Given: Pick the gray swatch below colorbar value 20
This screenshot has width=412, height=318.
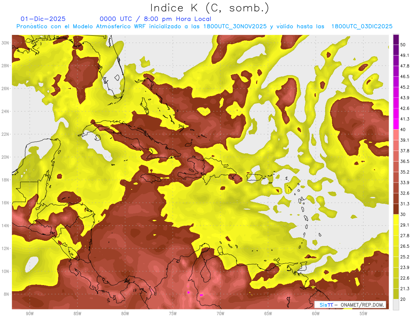Looking at the screenshot, I should (396, 305).
